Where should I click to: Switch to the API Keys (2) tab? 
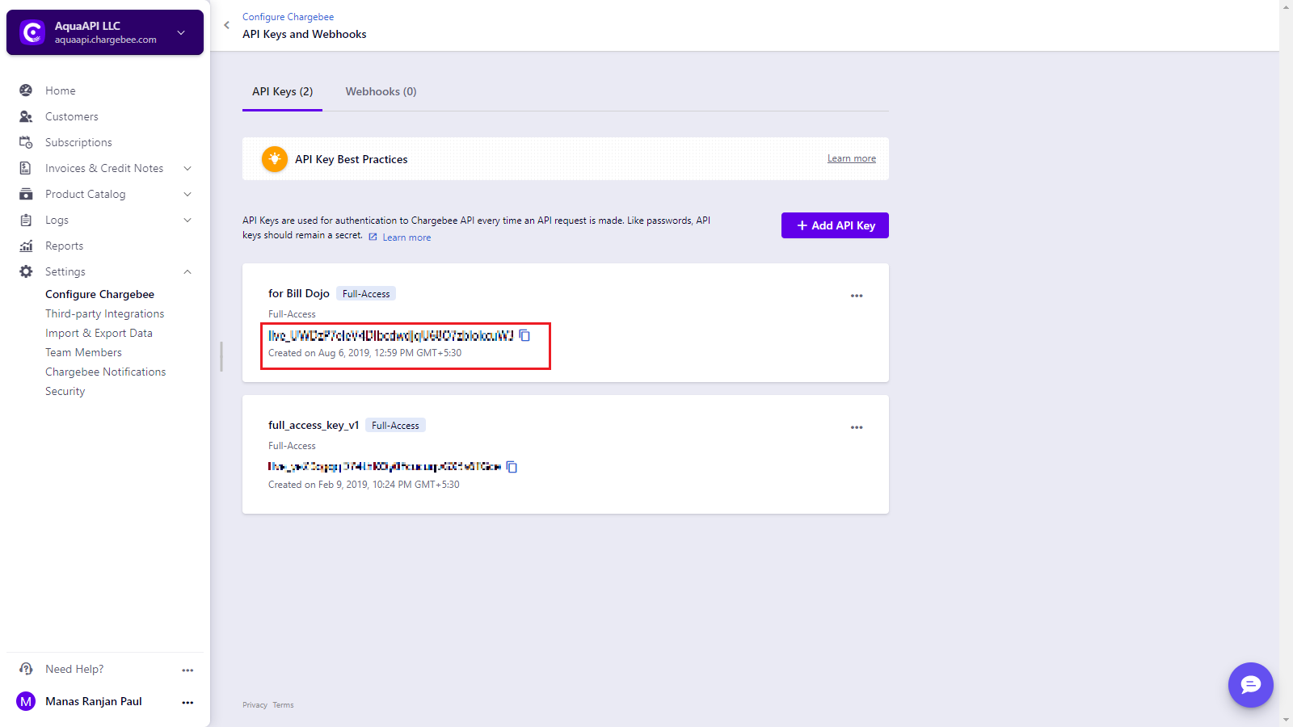click(282, 91)
